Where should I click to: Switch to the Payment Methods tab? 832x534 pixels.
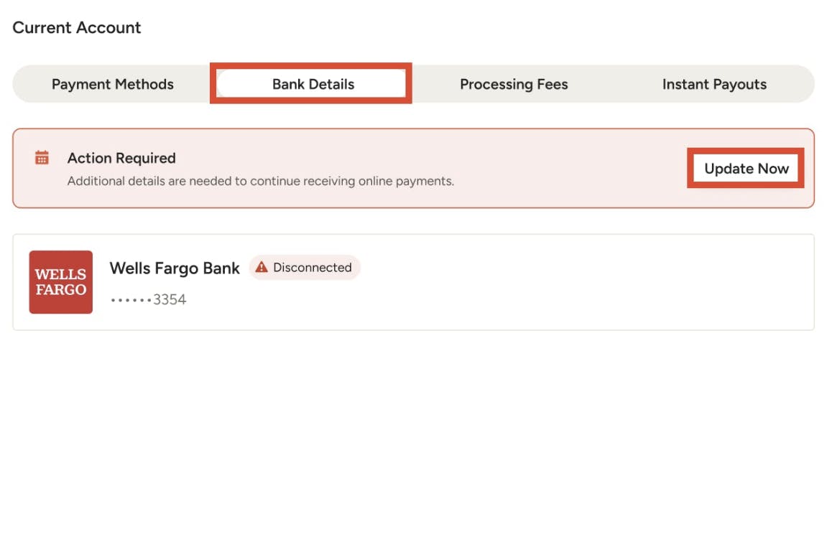pos(112,84)
